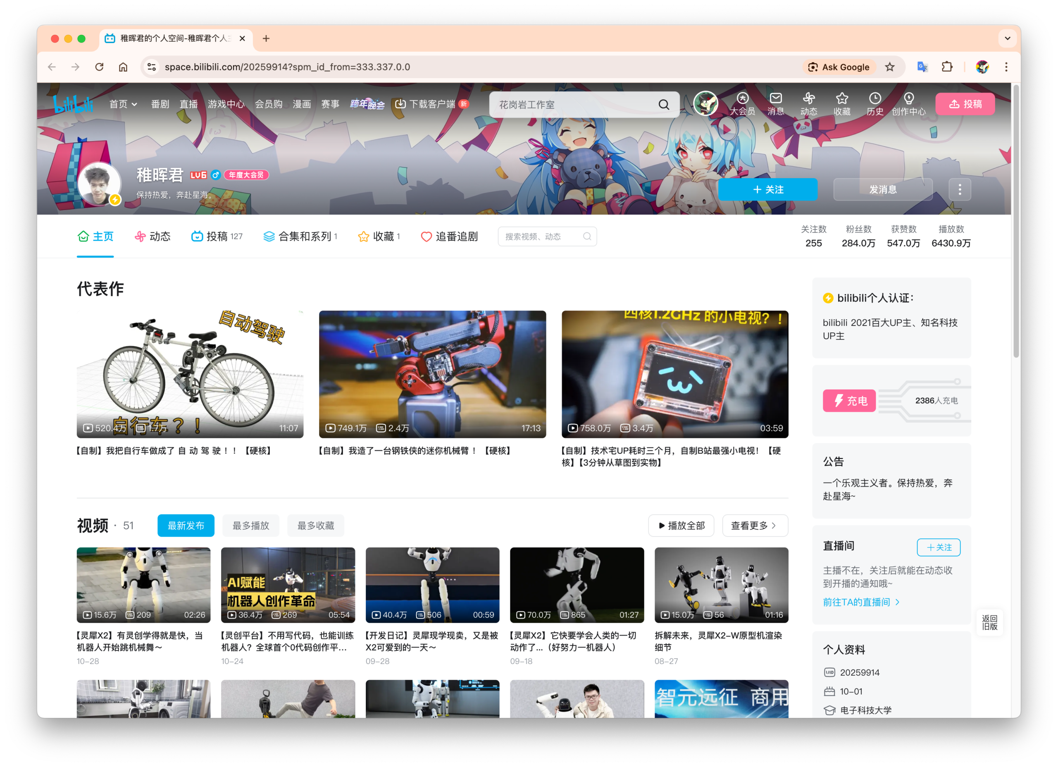
Task: Click the bilibili logo
Action: (x=74, y=104)
